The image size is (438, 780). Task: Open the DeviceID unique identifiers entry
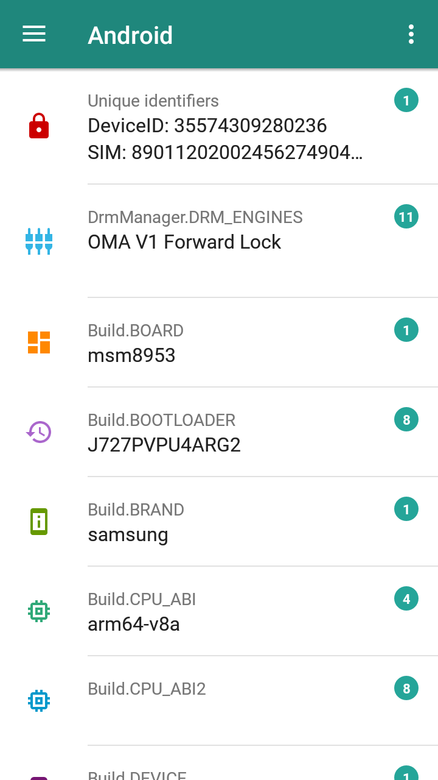coord(219,127)
